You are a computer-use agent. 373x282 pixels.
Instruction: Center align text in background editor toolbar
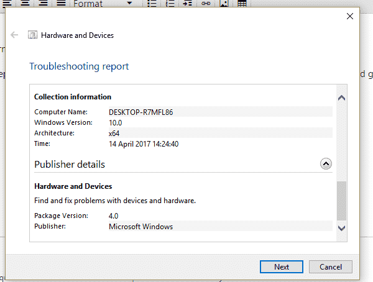coord(25,3)
